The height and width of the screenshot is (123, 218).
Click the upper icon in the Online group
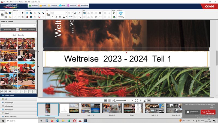[114, 13]
